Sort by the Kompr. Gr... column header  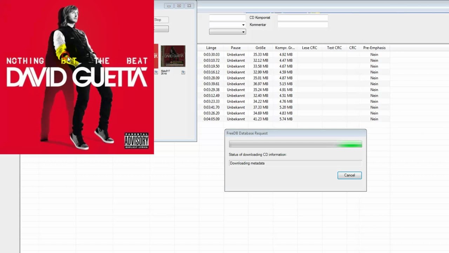(285, 48)
